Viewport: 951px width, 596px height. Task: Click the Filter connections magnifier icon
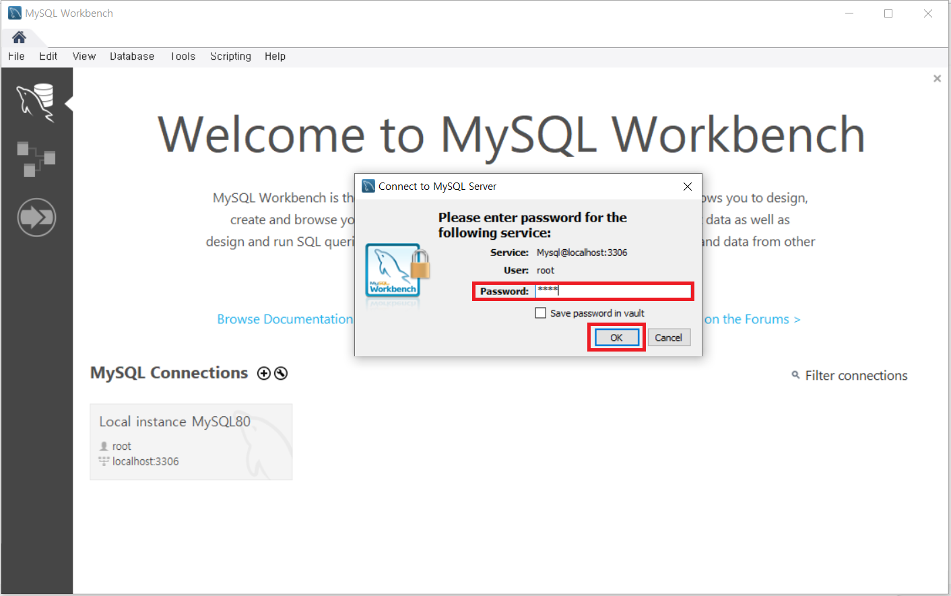point(795,375)
